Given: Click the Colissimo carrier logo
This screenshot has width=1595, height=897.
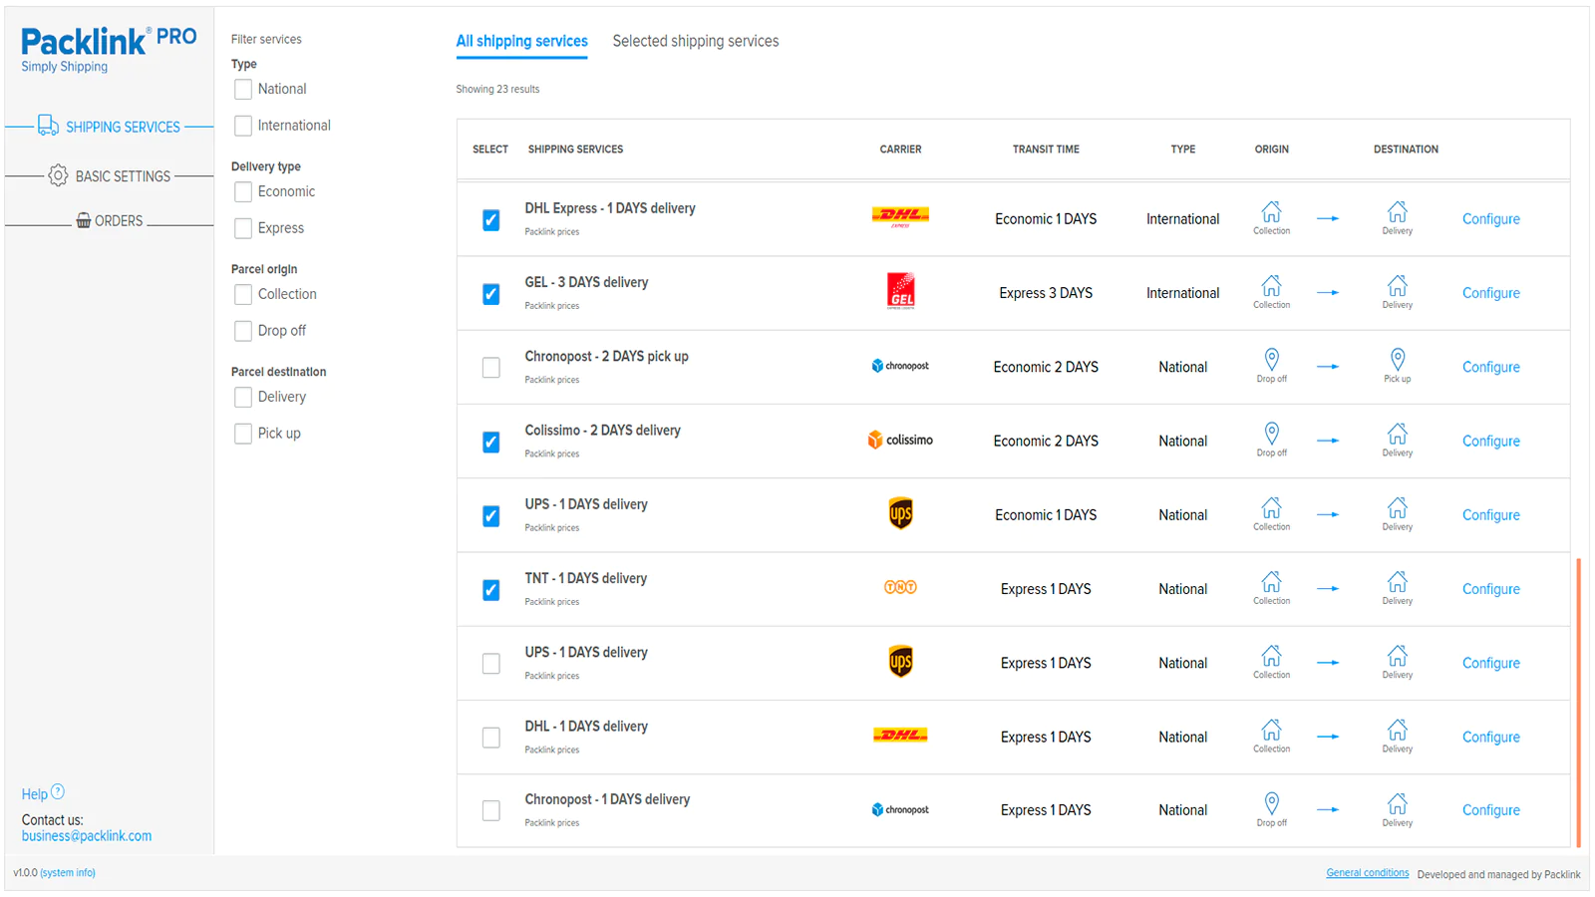Looking at the screenshot, I should tap(900, 440).
